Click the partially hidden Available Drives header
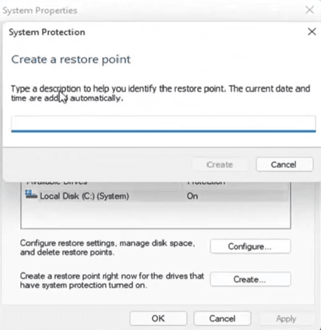Image resolution: width=321 pixels, height=330 pixels. [x=56, y=184]
